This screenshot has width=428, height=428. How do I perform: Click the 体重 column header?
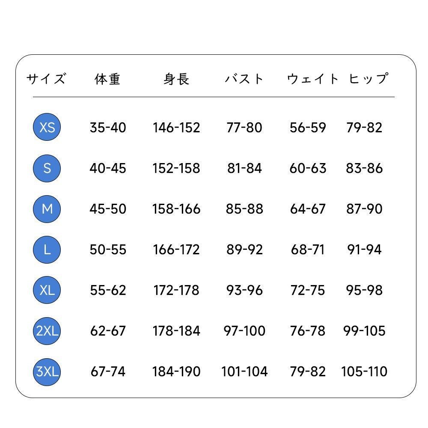(x=107, y=79)
